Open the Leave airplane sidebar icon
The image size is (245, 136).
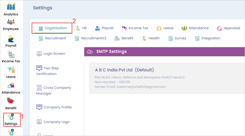[x=11, y=70]
